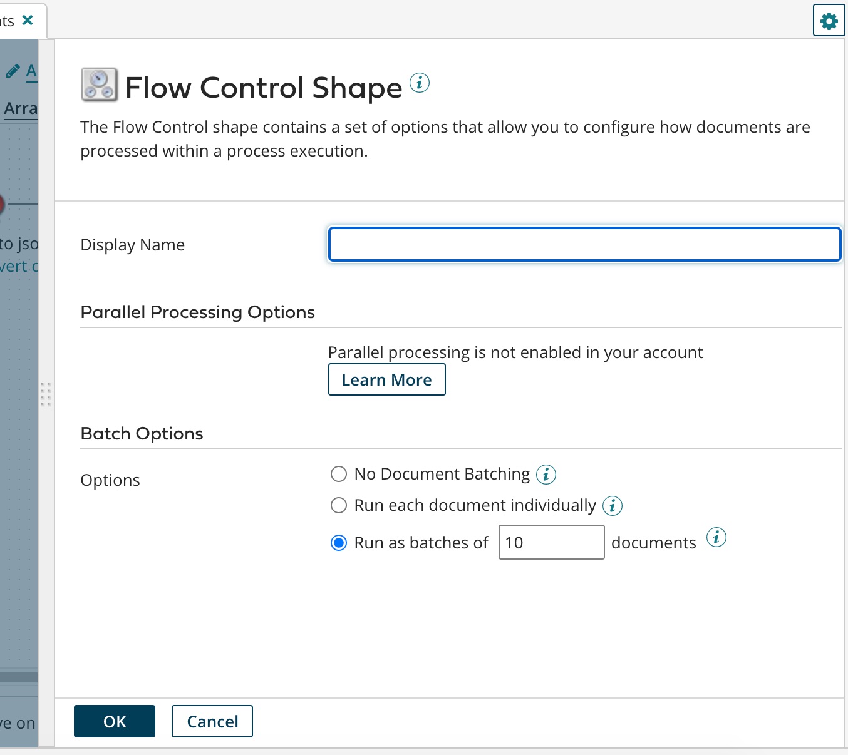Image resolution: width=848 pixels, height=755 pixels.
Task: Close the open tab with X
Action: coord(28,20)
